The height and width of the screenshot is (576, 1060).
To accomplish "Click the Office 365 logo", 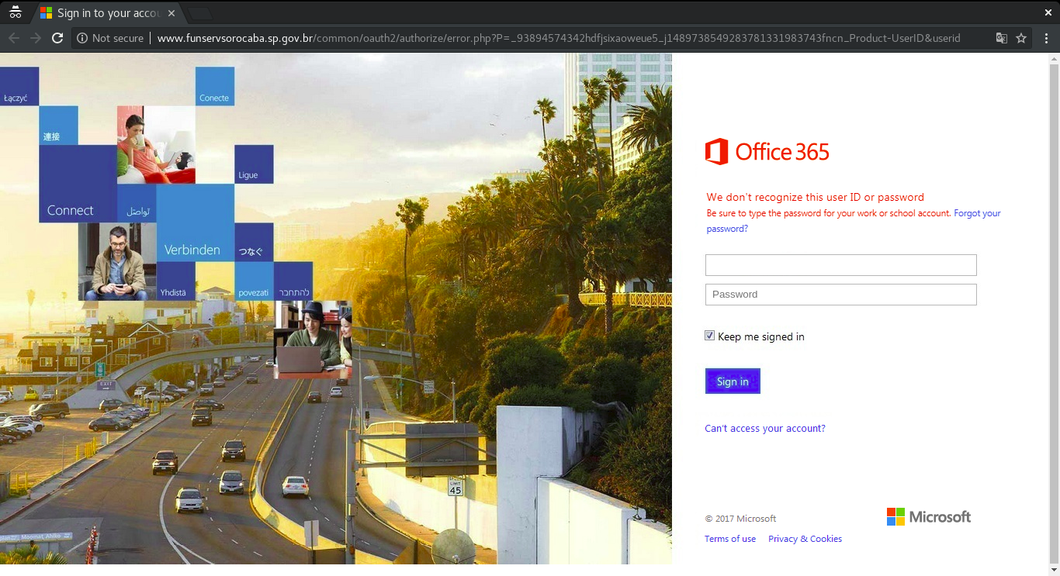I will point(767,152).
